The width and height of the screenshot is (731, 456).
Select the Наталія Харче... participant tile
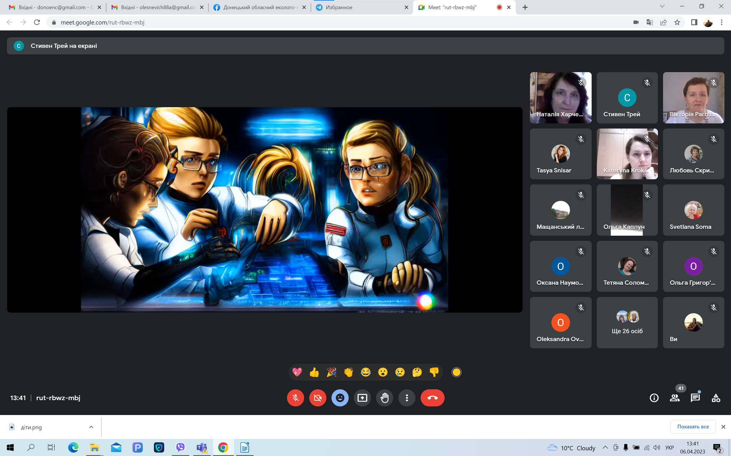560,98
